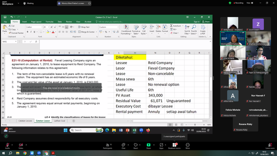Toggle Underline formatting in Excel
Screen dimensions: 277x156
point(35,32)
